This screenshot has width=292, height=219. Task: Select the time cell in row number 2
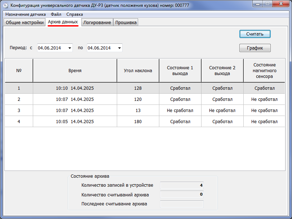pos(75,99)
